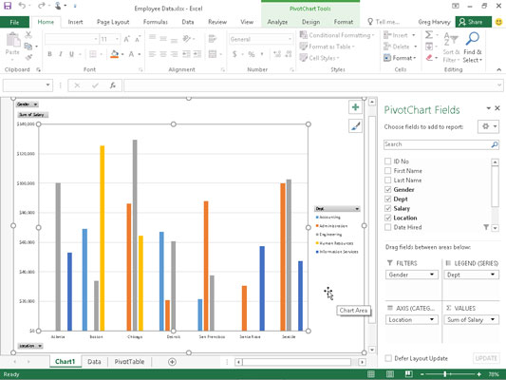506x380 pixels.
Task: Toggle Bold formatting
Action: [49, 54]
